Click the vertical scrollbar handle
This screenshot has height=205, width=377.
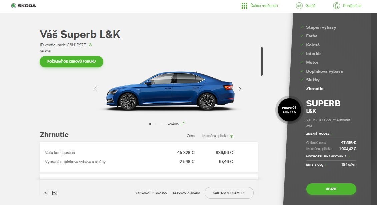pos(262,61)
